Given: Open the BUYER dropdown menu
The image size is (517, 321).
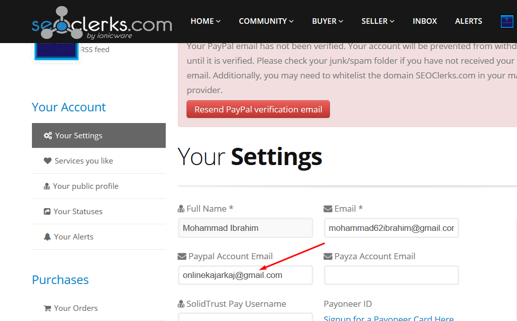Looking at the screenshot, I should 327,21.
